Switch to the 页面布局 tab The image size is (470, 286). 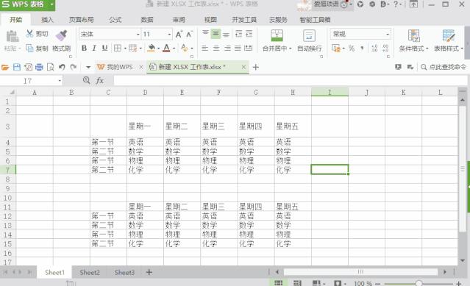coord(81,20)
